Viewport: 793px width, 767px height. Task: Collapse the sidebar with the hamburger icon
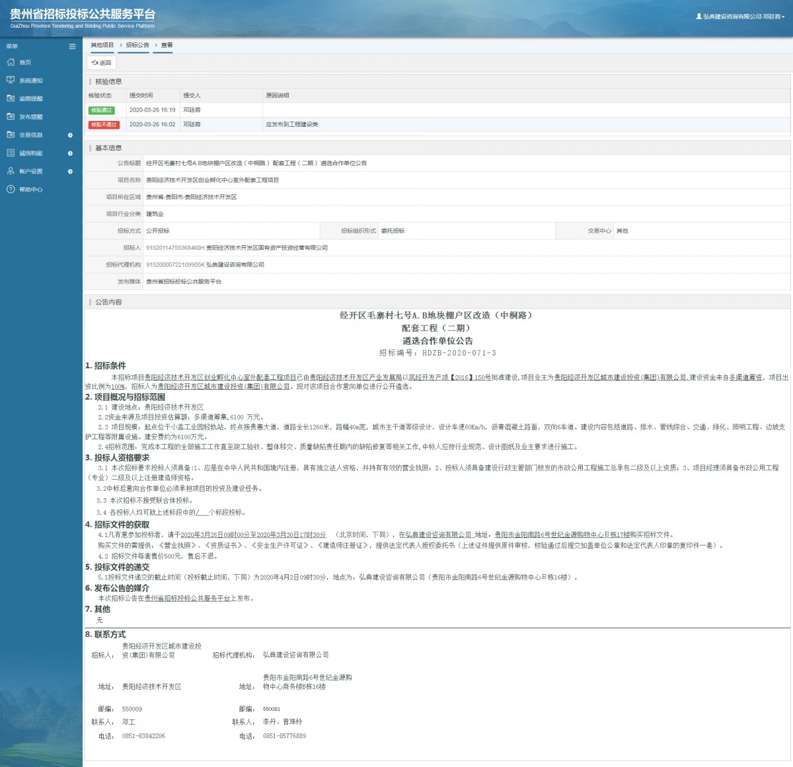[x=72, y=46]
